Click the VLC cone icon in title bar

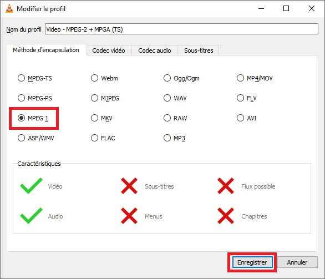click(9, 8)
